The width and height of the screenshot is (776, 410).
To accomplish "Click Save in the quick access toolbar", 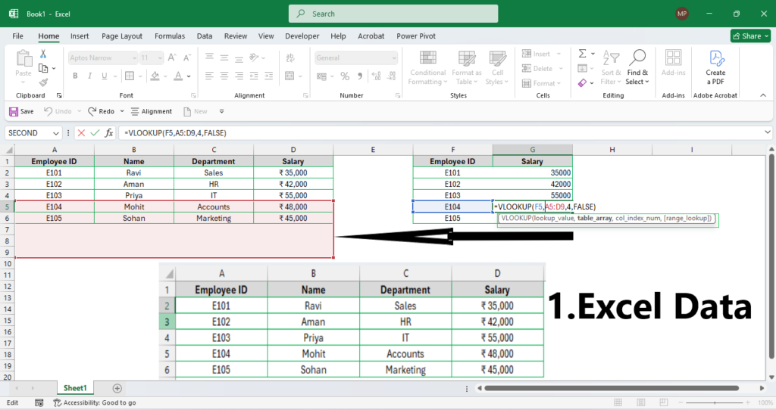I will 21,112.
